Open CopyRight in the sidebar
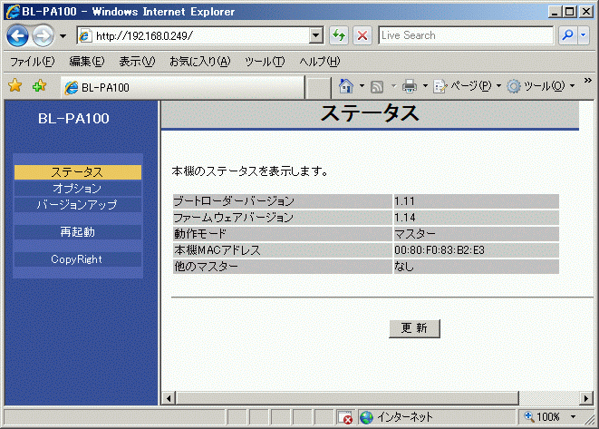Image resolution: width=599 pixels, height=429 pixels. 78,259
